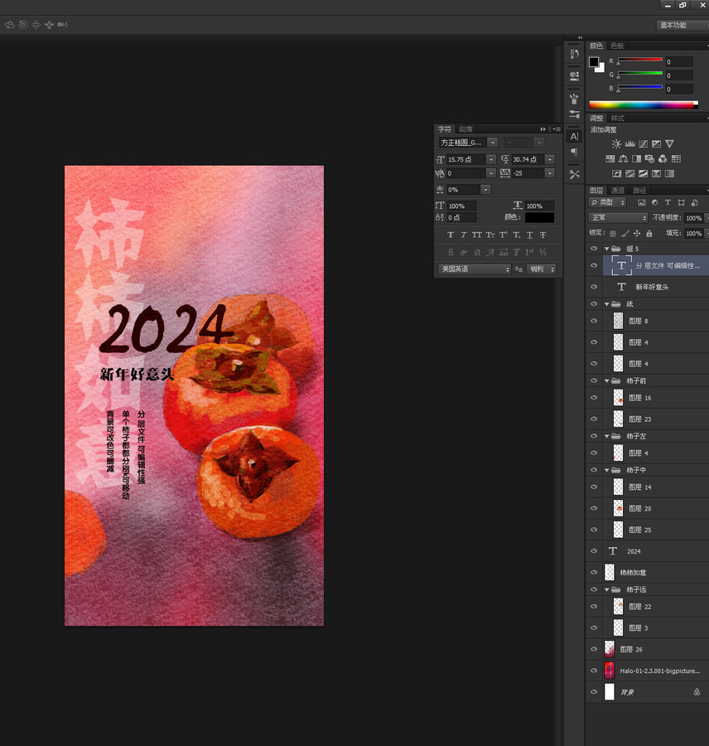Apply Strikethrough in Character panel
This screenshot has width=709, height=746.
point(543,235)
